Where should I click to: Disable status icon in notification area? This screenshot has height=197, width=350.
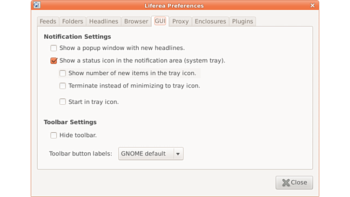(x=54, y=61)
